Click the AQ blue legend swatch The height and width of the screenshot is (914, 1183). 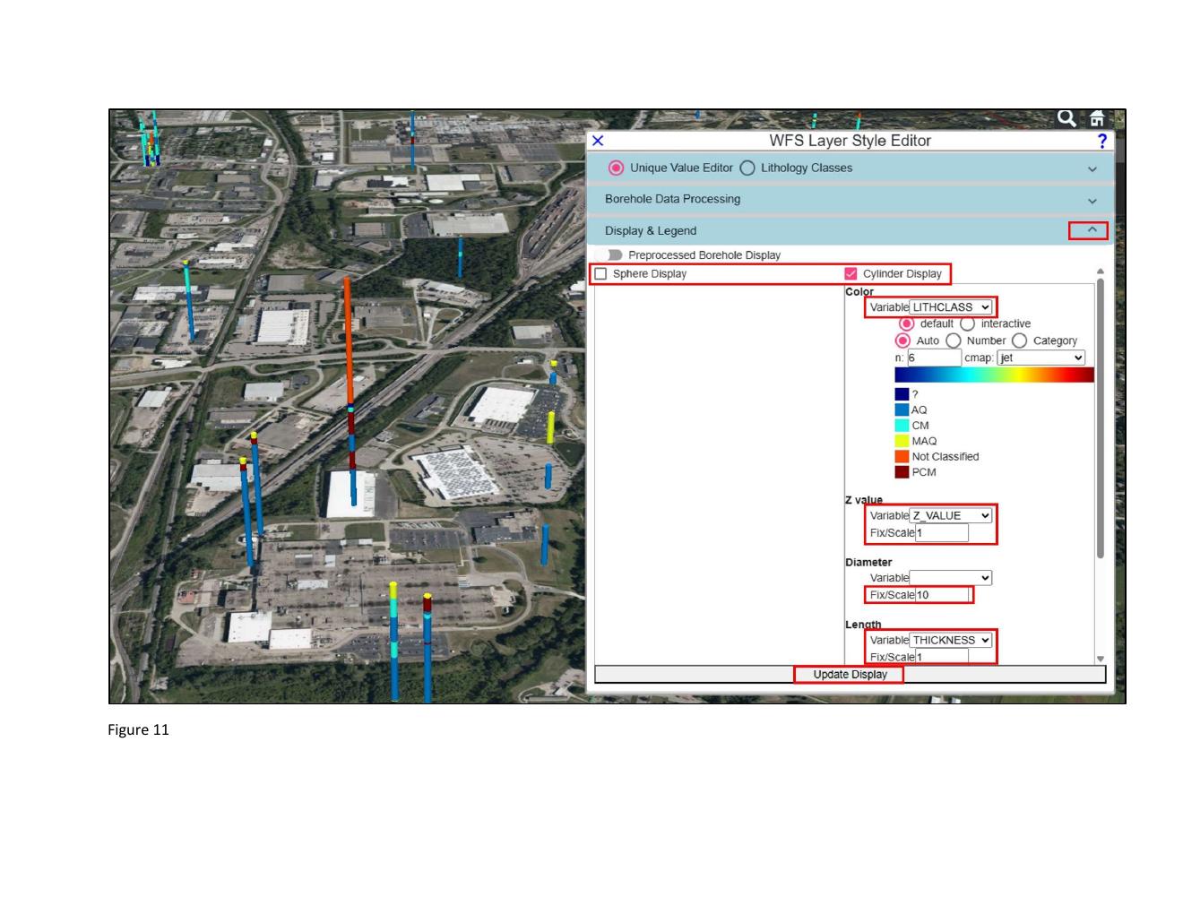point(902,410)
